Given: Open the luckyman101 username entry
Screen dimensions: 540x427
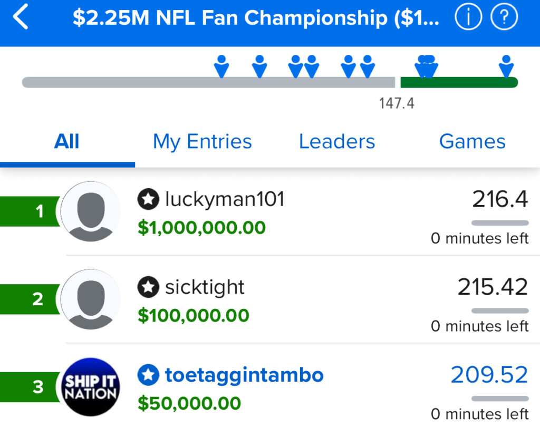Looking at the screenshot, I should [225, 199].
